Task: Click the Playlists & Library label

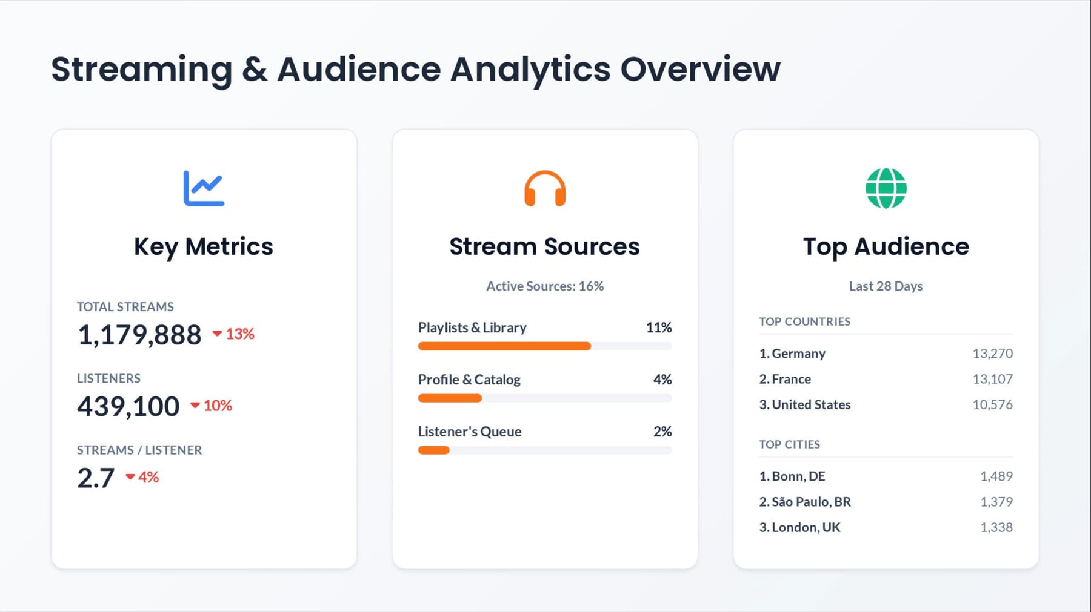Action: (472, 327)
